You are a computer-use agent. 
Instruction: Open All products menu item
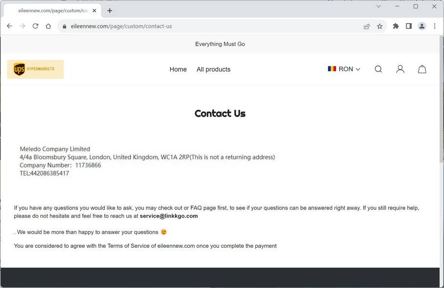pos(213,70)
